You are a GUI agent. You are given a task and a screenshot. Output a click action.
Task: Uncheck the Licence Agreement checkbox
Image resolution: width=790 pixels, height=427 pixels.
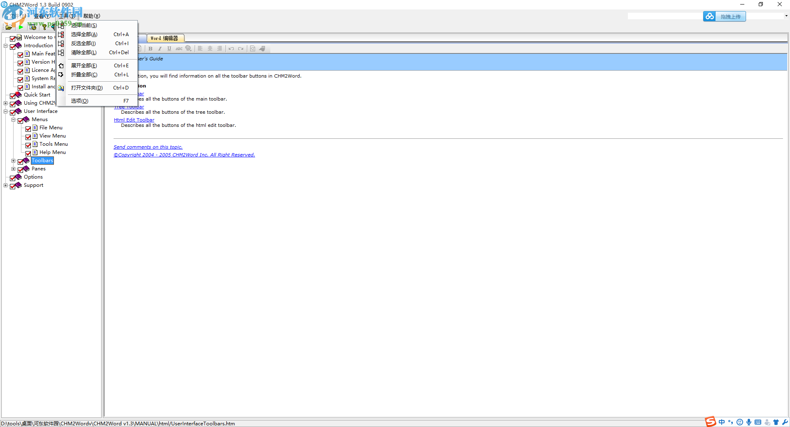(21, 71)
